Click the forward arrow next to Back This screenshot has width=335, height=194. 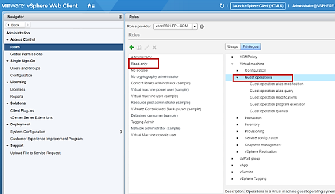28,25
